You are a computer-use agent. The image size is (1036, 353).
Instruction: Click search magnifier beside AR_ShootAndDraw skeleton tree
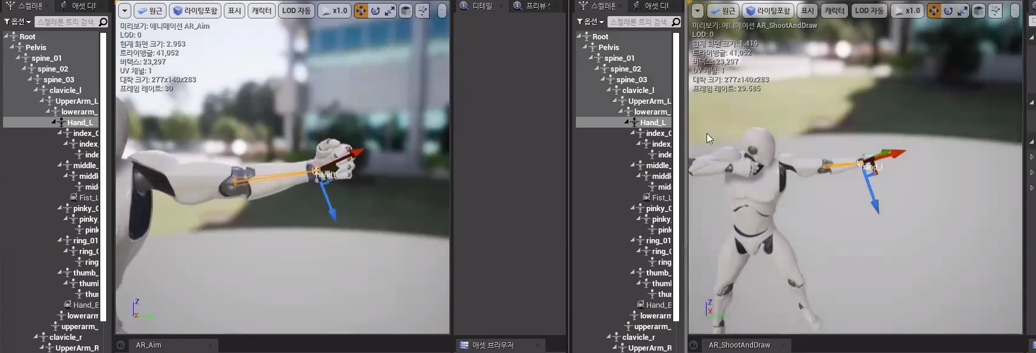click(676, 22)
